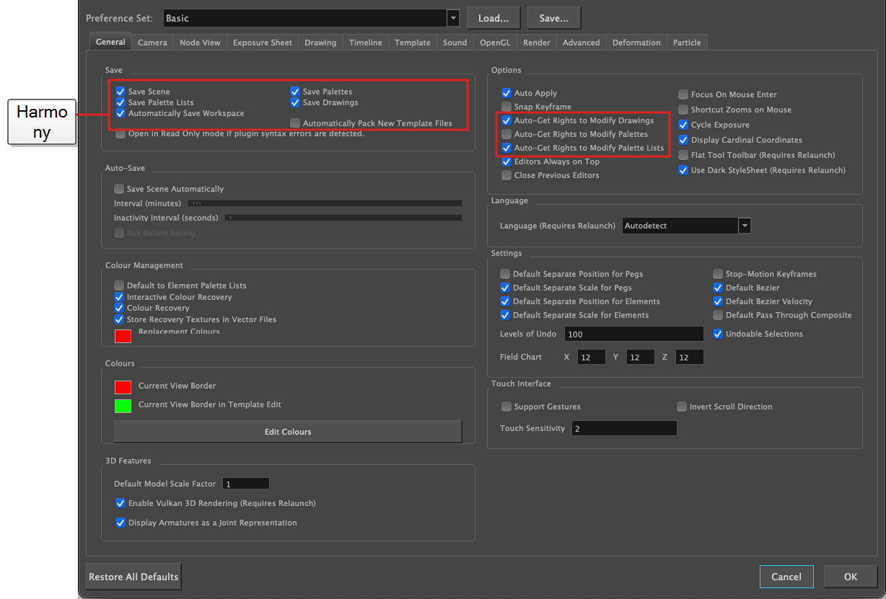Uncheck Save Scene option
Image resolution: width=886 pixels, height=599 pixels.
(x=120, y=92)
